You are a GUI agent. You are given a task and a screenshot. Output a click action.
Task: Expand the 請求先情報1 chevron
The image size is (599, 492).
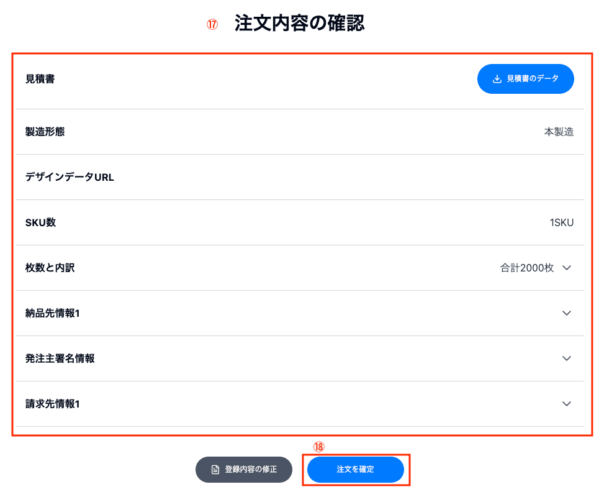(x=566, y=404)
